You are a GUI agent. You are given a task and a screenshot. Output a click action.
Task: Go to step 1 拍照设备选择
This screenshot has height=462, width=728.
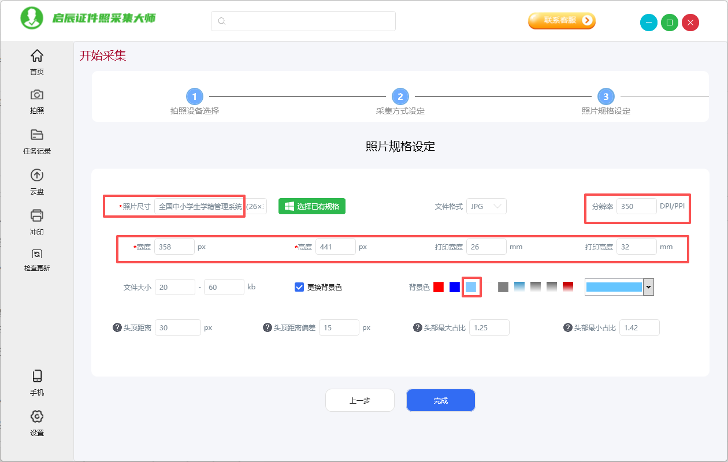tap(195, 96)
